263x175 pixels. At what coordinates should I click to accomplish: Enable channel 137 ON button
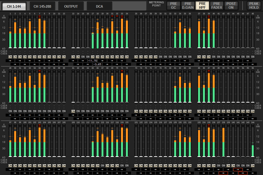pos(219,166)
